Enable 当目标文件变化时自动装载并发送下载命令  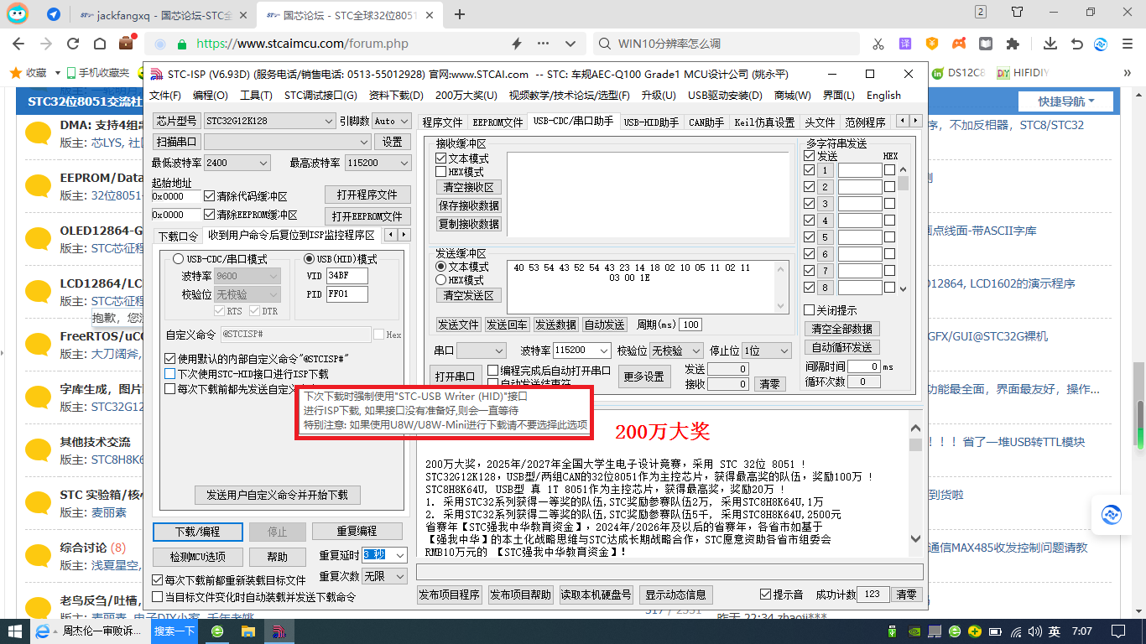(x=157, y=597)
